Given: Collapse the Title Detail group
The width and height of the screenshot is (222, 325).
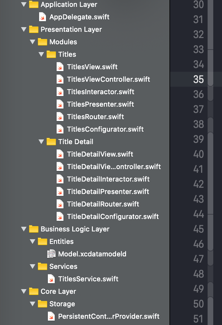Looking at the screenshot, I should 41,142.
